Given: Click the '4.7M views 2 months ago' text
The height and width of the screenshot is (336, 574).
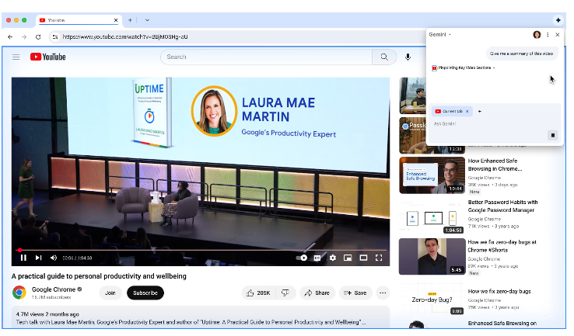Looking at the screenshot, I should 47,314.
